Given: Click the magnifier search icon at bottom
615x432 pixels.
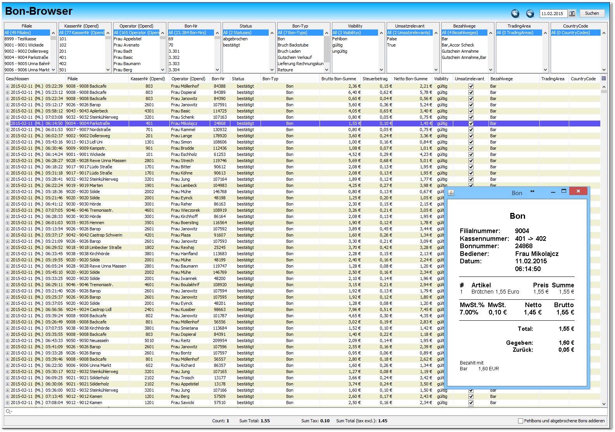Looking at the screenshot, I should click(8, 411).
